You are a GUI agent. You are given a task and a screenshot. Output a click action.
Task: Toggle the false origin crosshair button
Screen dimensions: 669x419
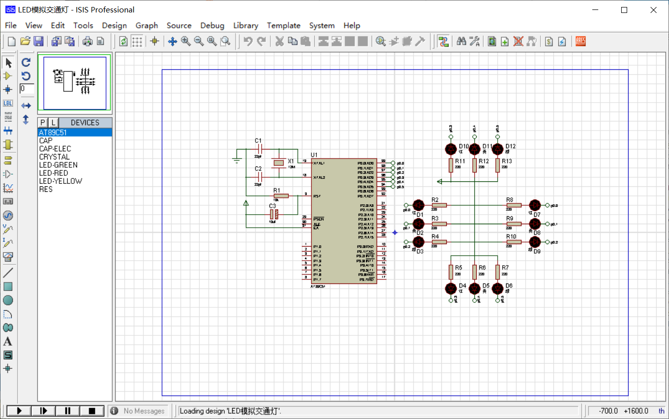pos(154,41)
